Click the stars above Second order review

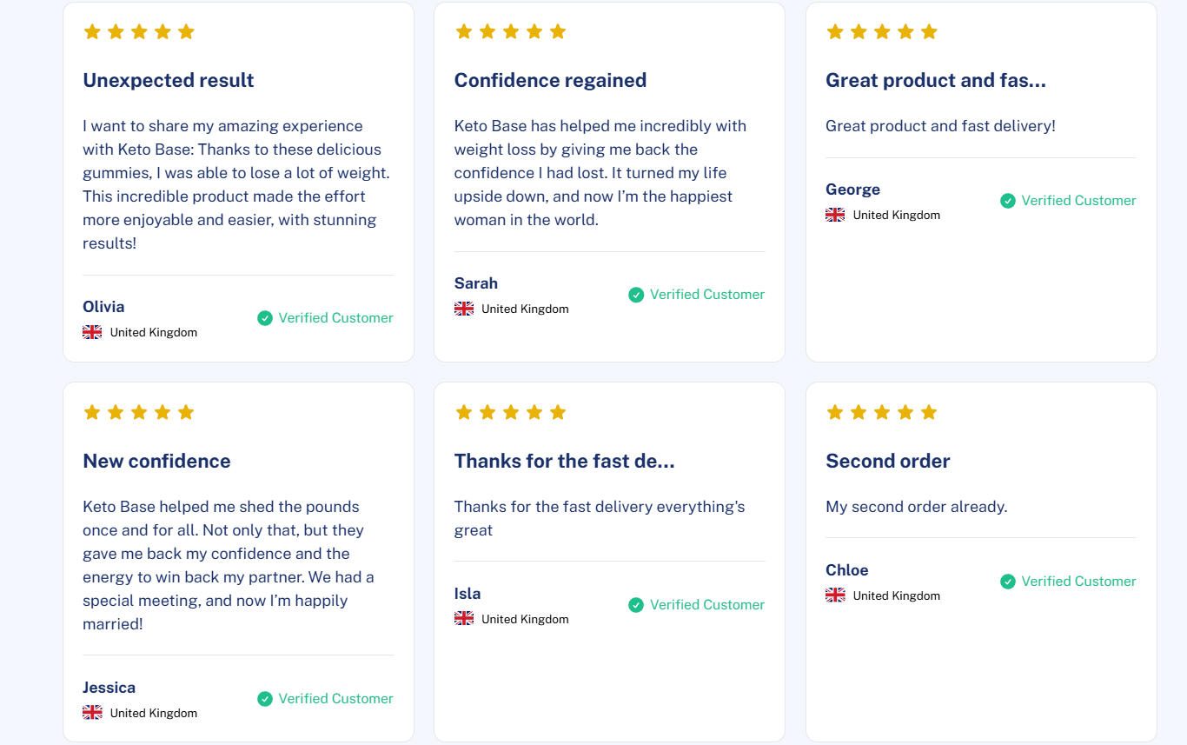[x=882, y=412]
